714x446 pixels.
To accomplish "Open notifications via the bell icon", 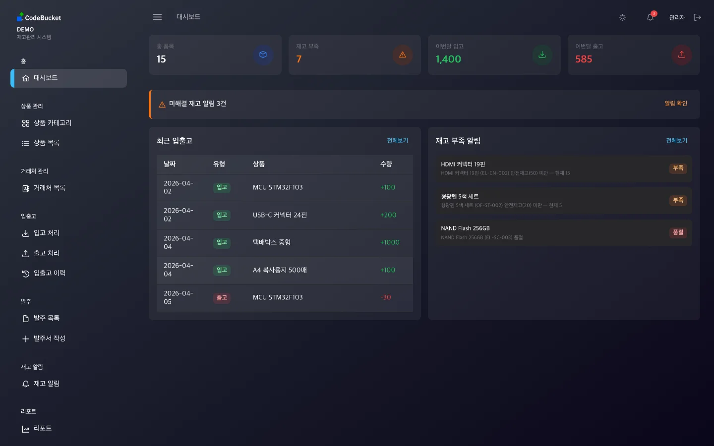I will [x=650, y=17].
